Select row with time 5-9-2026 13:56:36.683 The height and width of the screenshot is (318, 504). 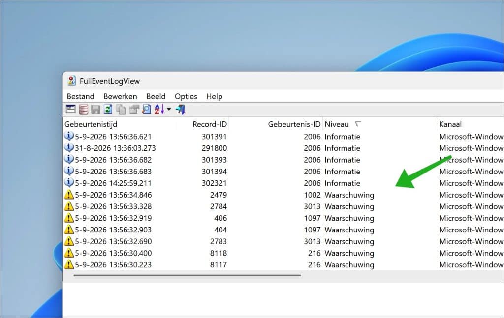283,172
